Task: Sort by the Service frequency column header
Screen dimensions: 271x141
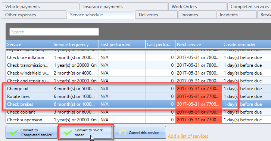Action: click(x=75, y=45)
